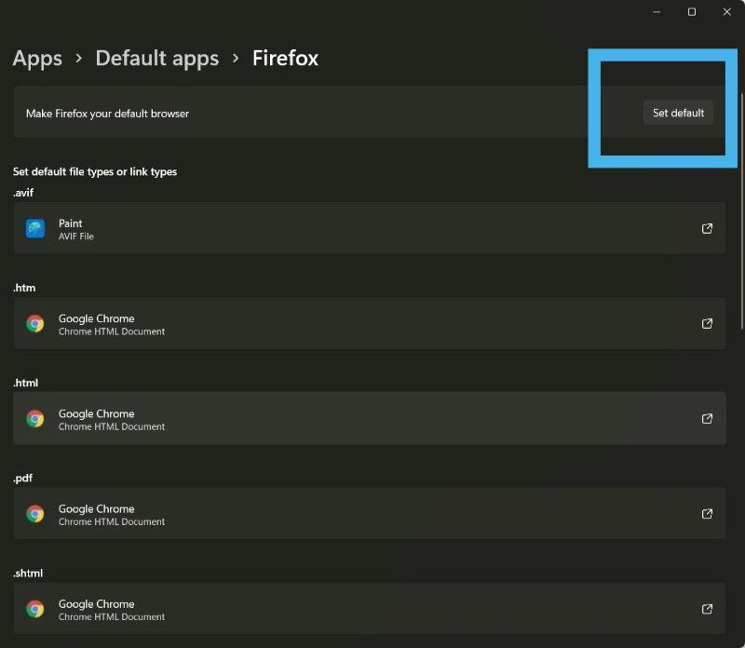Viewport: 745px width, 648px height.
Task: Open external link icon in Paint AVIF row
Action: [x=707, y=228]
